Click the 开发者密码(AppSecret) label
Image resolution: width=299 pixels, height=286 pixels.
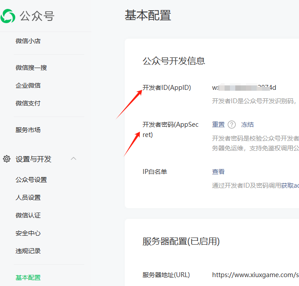(x=171, y=129)
